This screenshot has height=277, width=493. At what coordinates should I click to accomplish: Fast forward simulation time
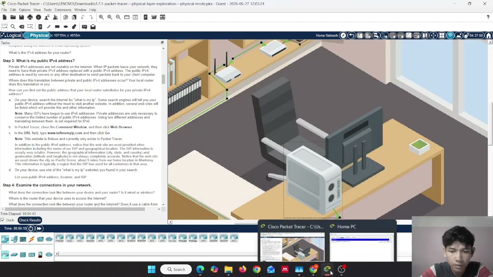pyautogui.click(x=39, y=229)
